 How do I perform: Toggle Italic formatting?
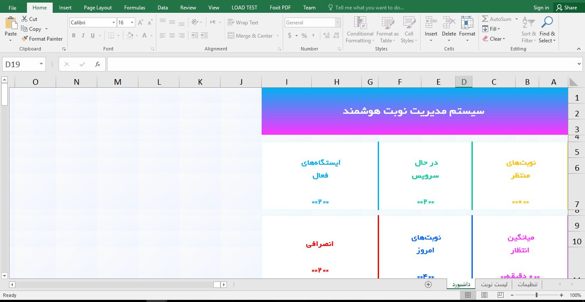pyautogui.click(x=83, y=36)
